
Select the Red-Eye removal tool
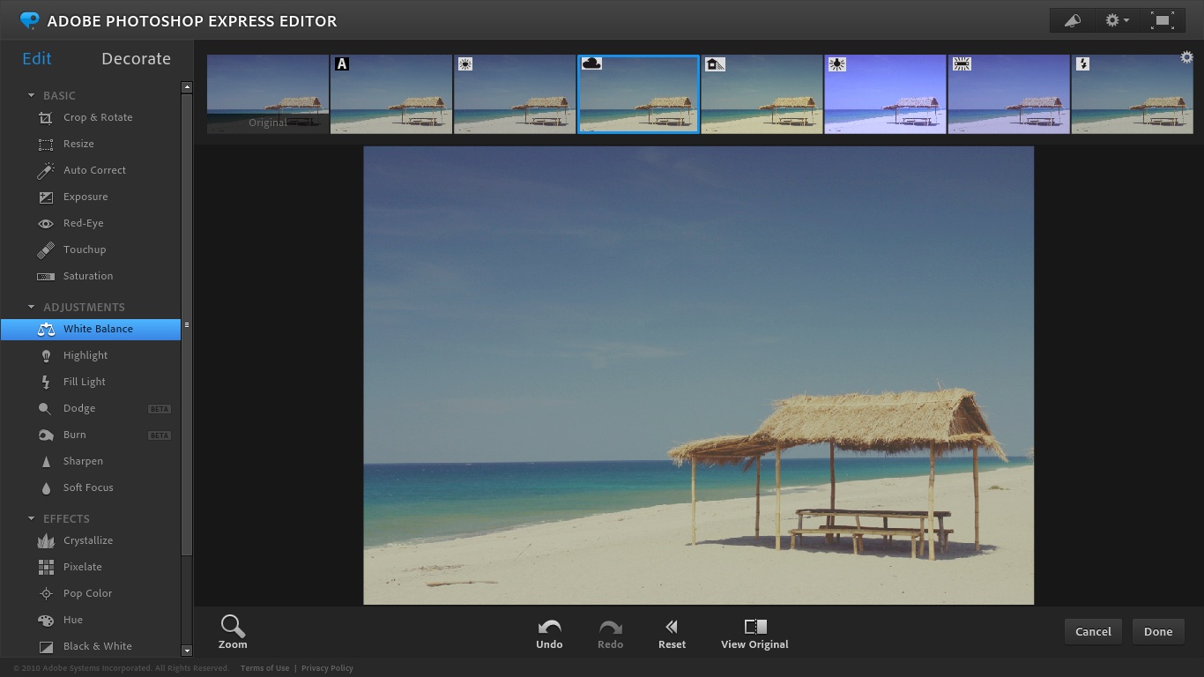(x=85, y=223)
